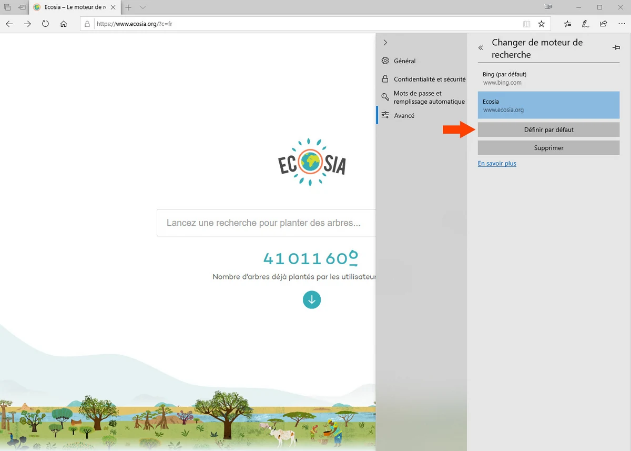Collapse the settings pane with back chevron
Image resolution: width=631 pixels, height=451 pixels.
point(480,47)
